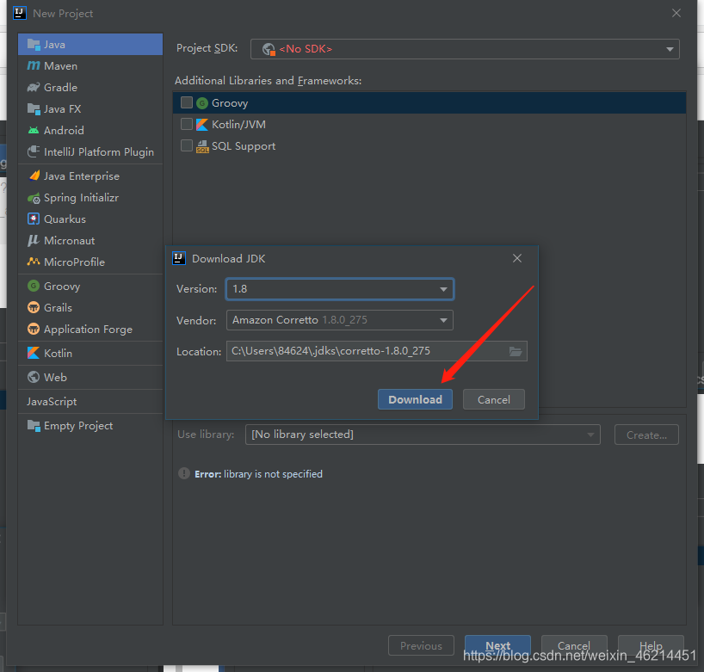704x672 pixels.
Task: Click the Spring Initializr icon
Action: click(34, 198)
